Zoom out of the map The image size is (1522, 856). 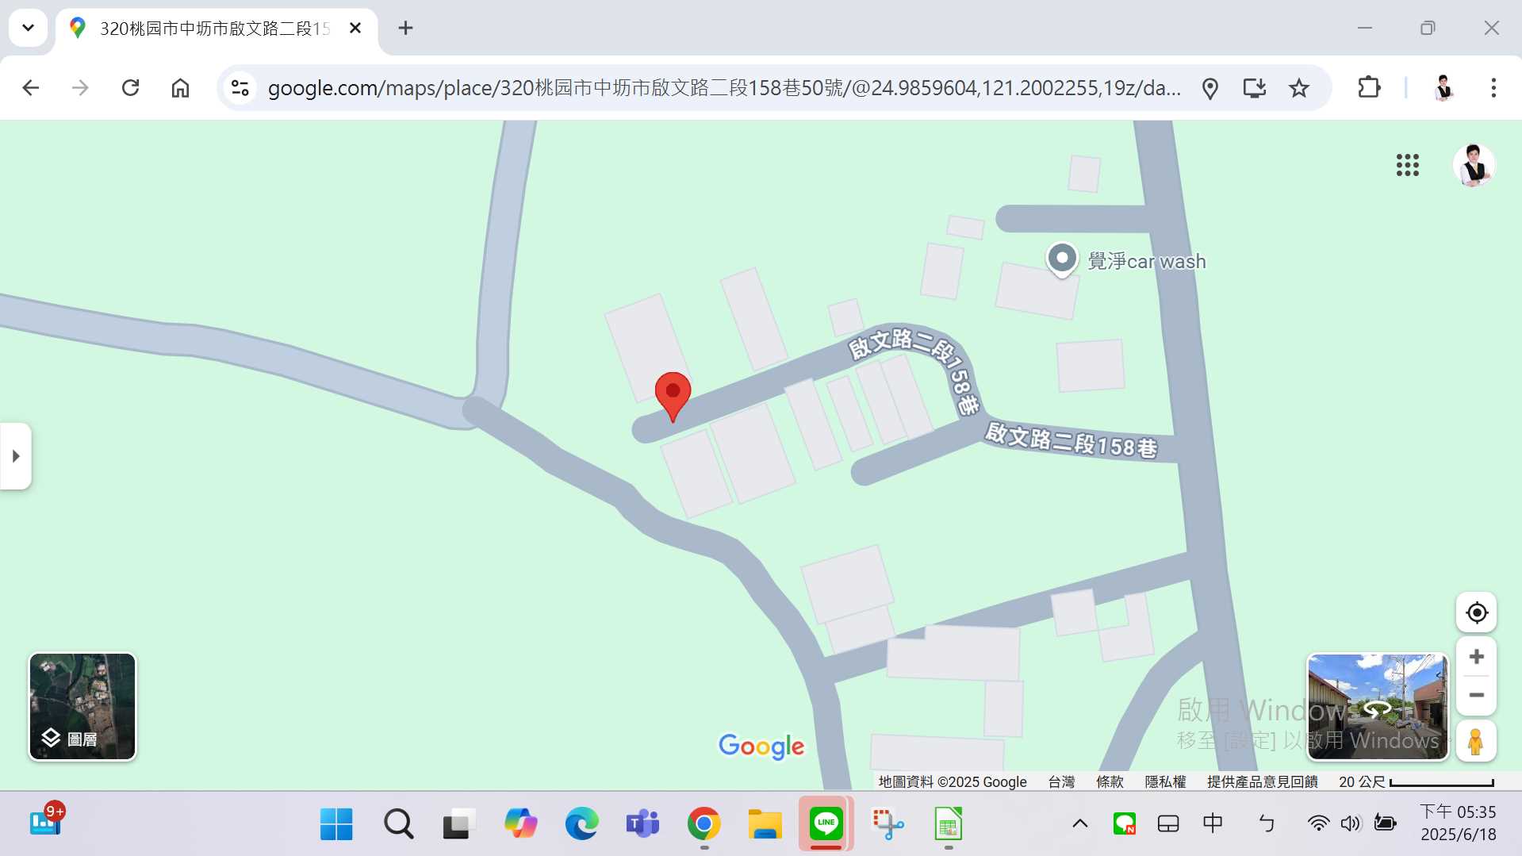tap(1475, 695)
